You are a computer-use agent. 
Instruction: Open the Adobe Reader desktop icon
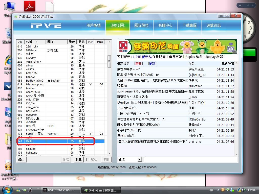[30, 6]
